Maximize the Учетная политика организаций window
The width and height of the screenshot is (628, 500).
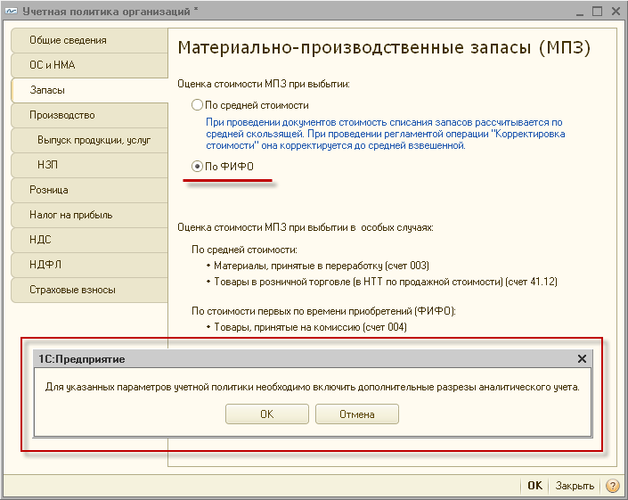pos(597,12)
